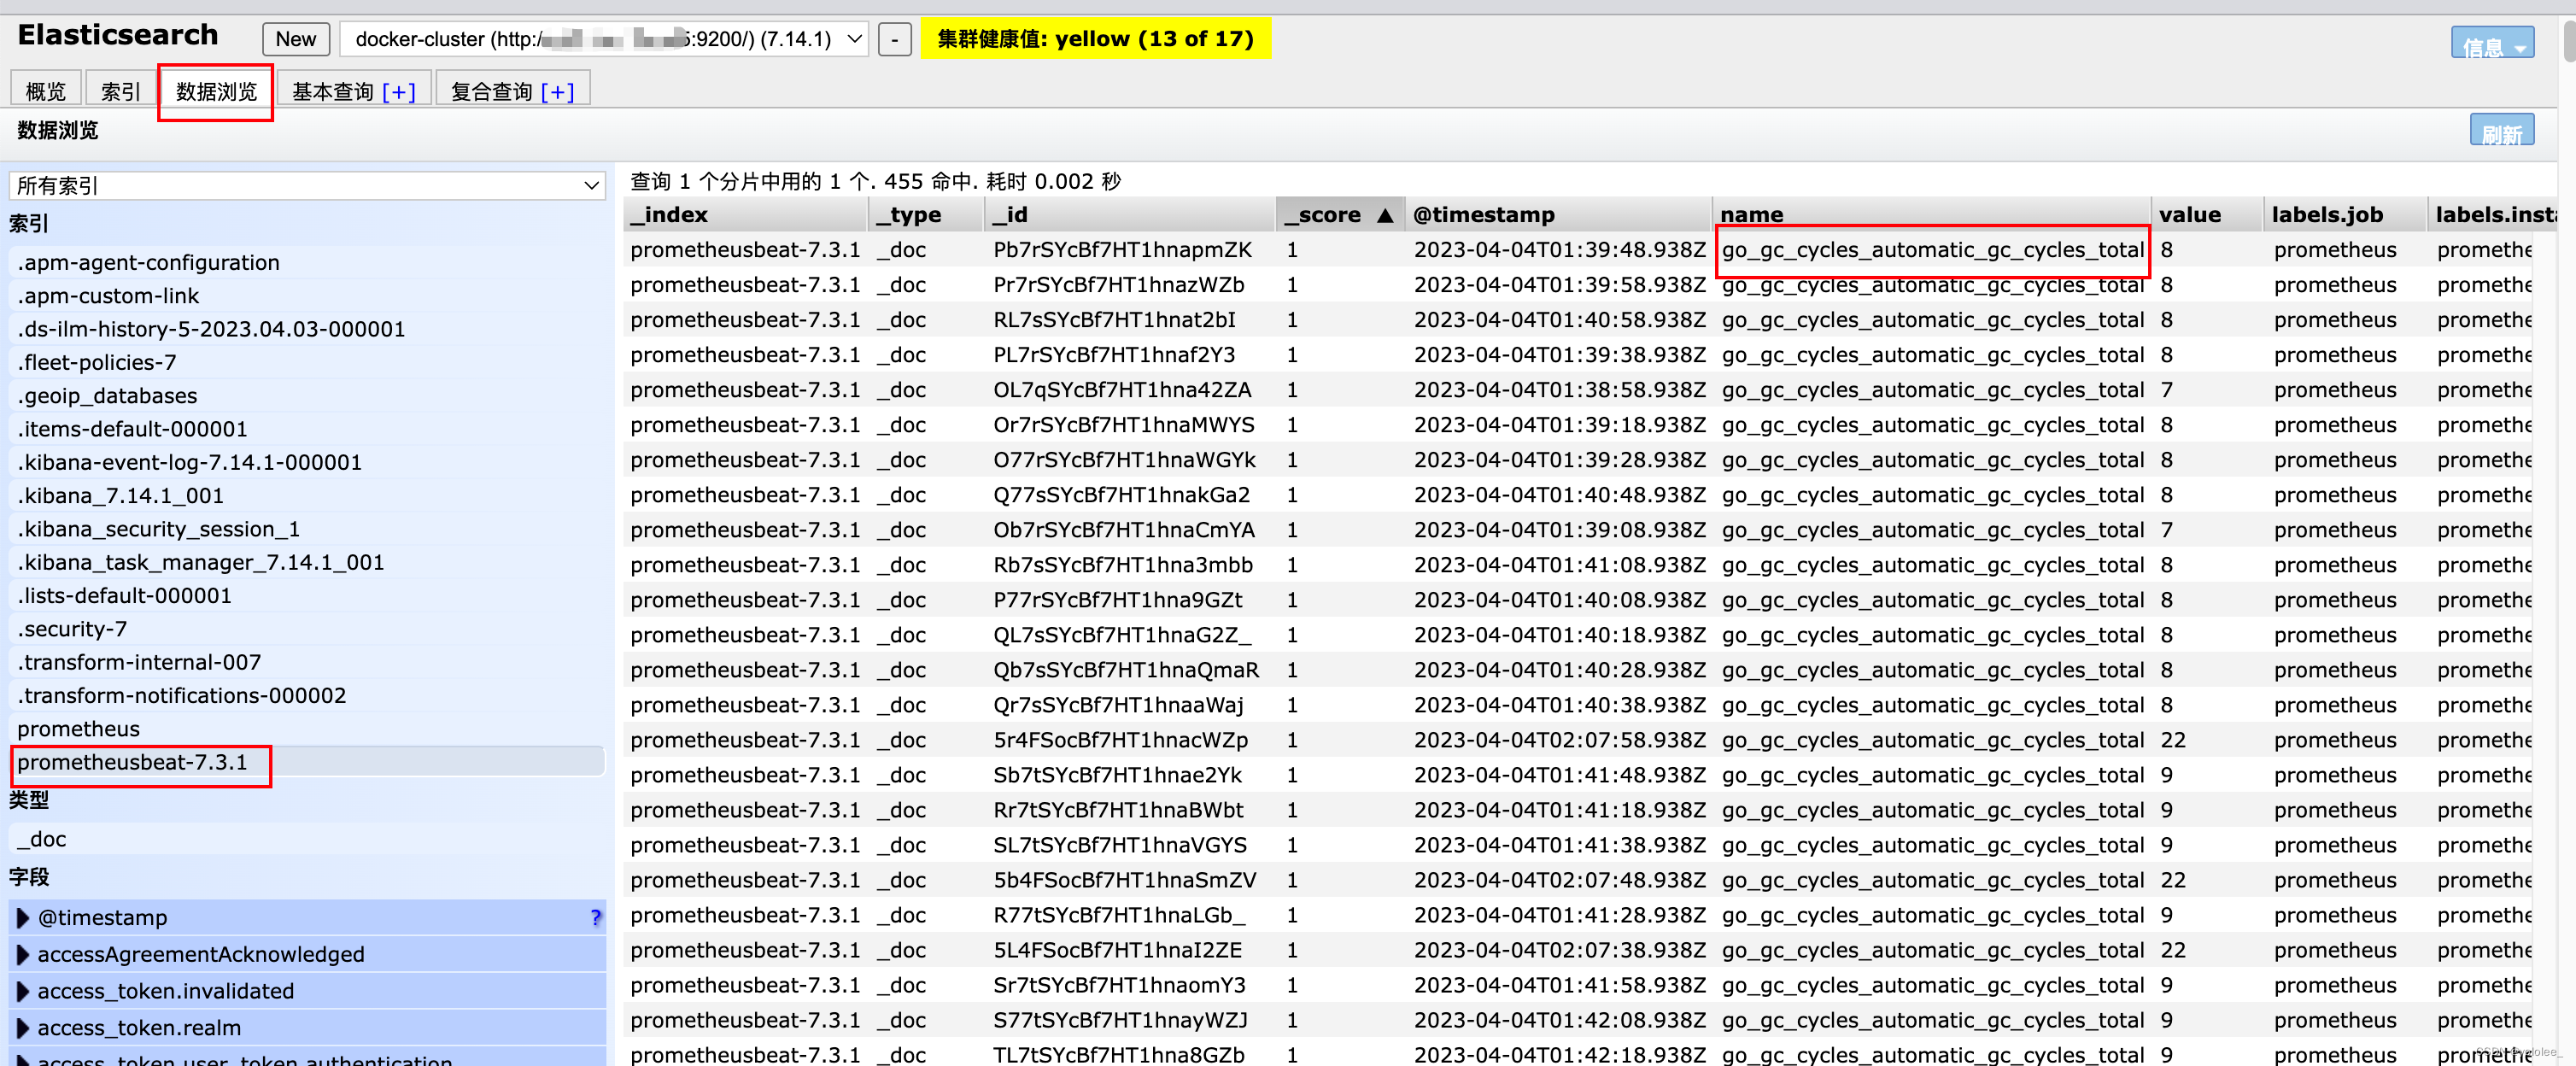Screen dimensions: 2576x1066
Task: Click the New cluster connection button
Action: (x=295, y=39)
